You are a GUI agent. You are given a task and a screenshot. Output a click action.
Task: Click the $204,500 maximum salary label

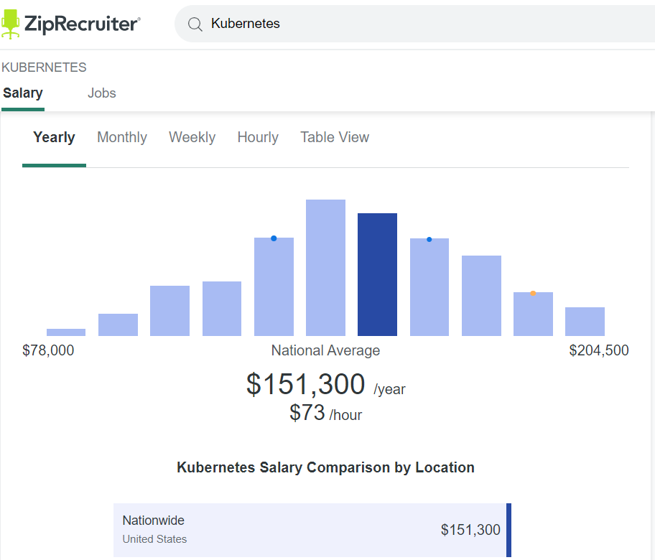pos(598,350)
